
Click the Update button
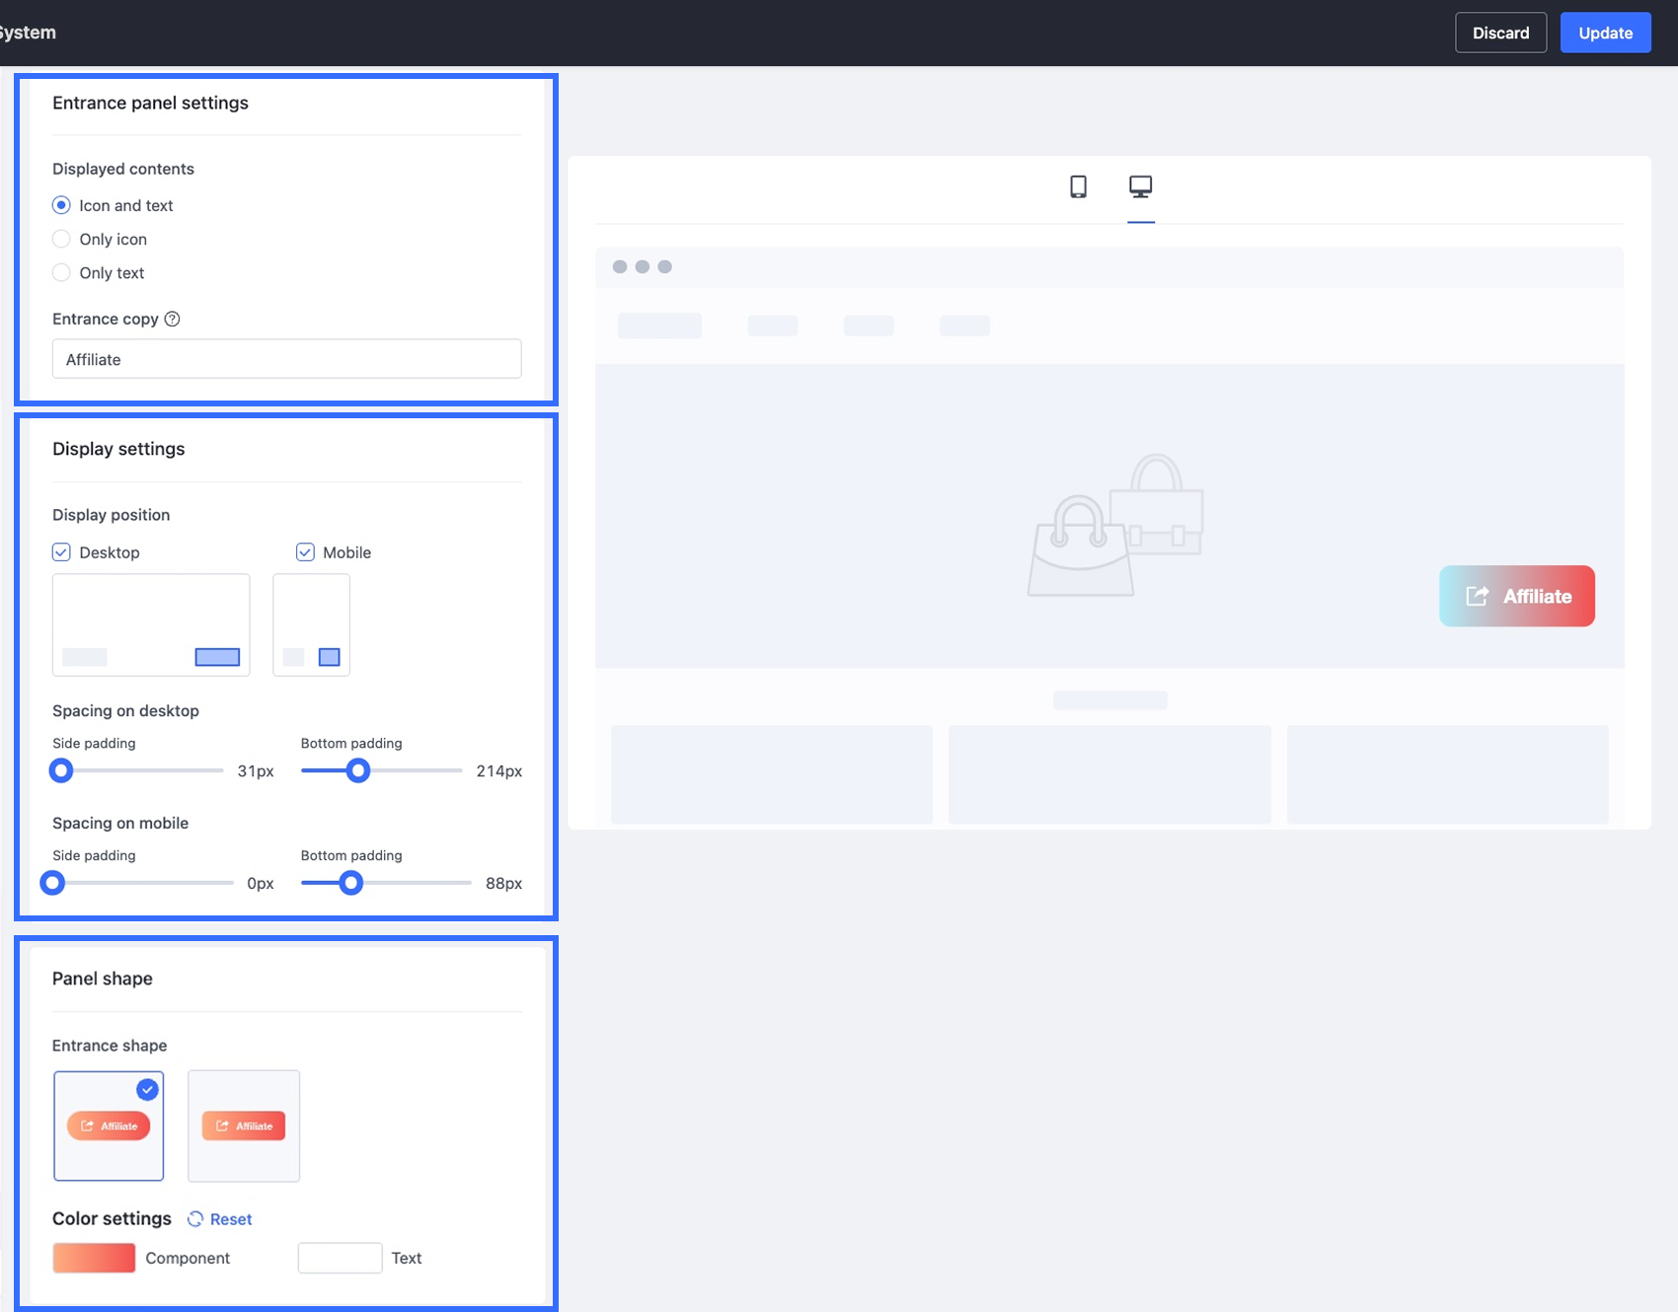click(1605, 33)
